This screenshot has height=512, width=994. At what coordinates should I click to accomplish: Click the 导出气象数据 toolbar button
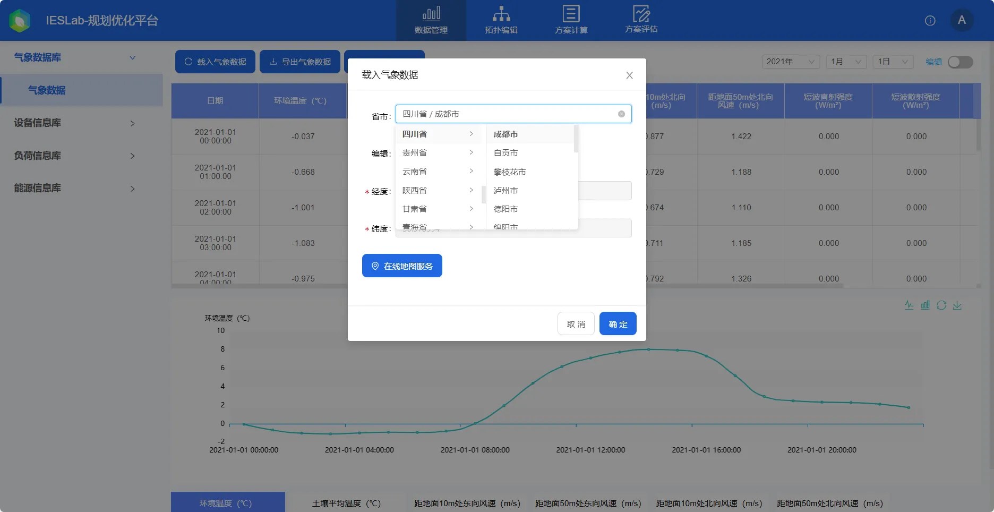[x=300, y=62]
